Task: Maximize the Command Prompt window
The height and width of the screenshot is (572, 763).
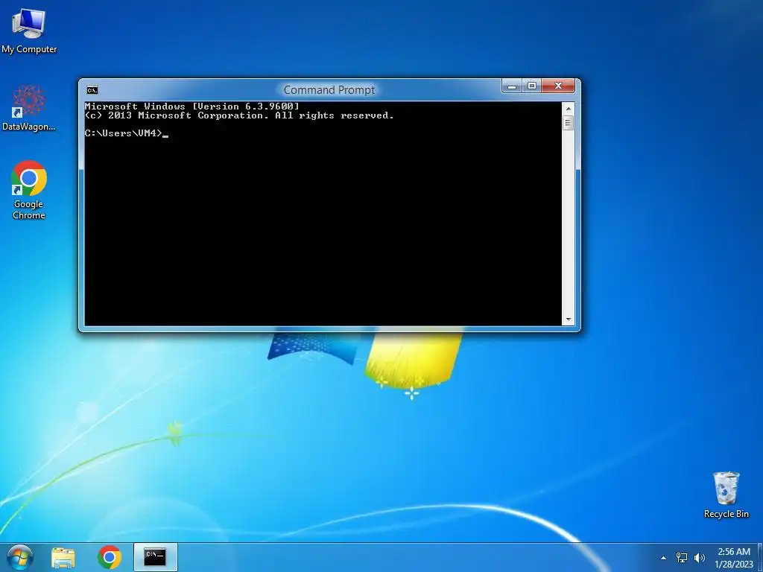Action: tap(532, 86)
